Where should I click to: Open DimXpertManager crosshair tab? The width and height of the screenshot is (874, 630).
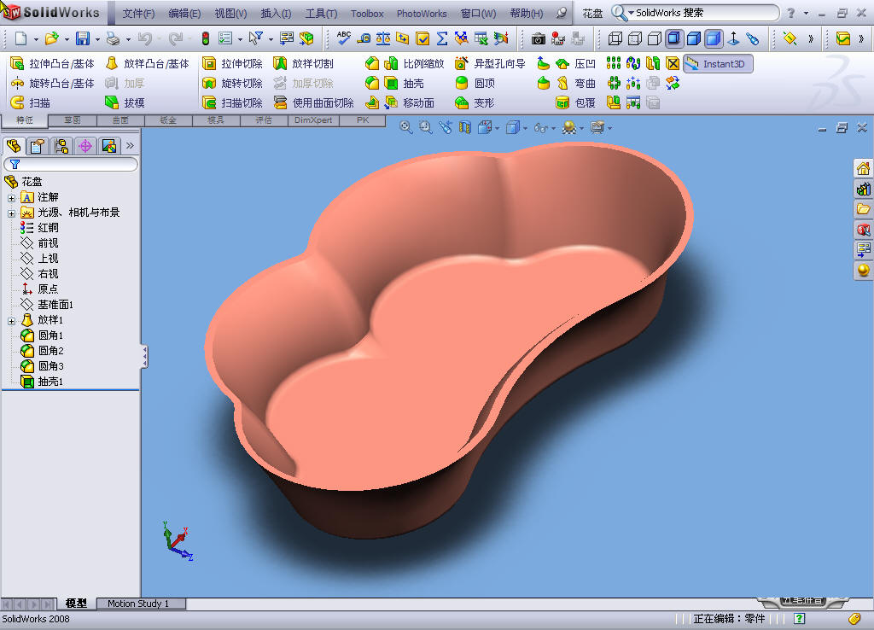coord(85,146)
